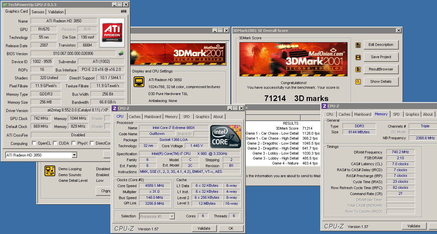Click the demo options icon beside Demo Looping
This screenshot has width=437, height=234.
tap(50, 171)
